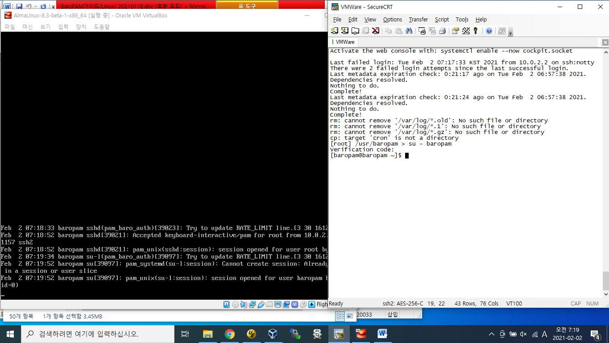The height and width of the screenshot is (343, 609).
Task: Open Script menu in SecureCRT
Action: click(x=442, y=20)
